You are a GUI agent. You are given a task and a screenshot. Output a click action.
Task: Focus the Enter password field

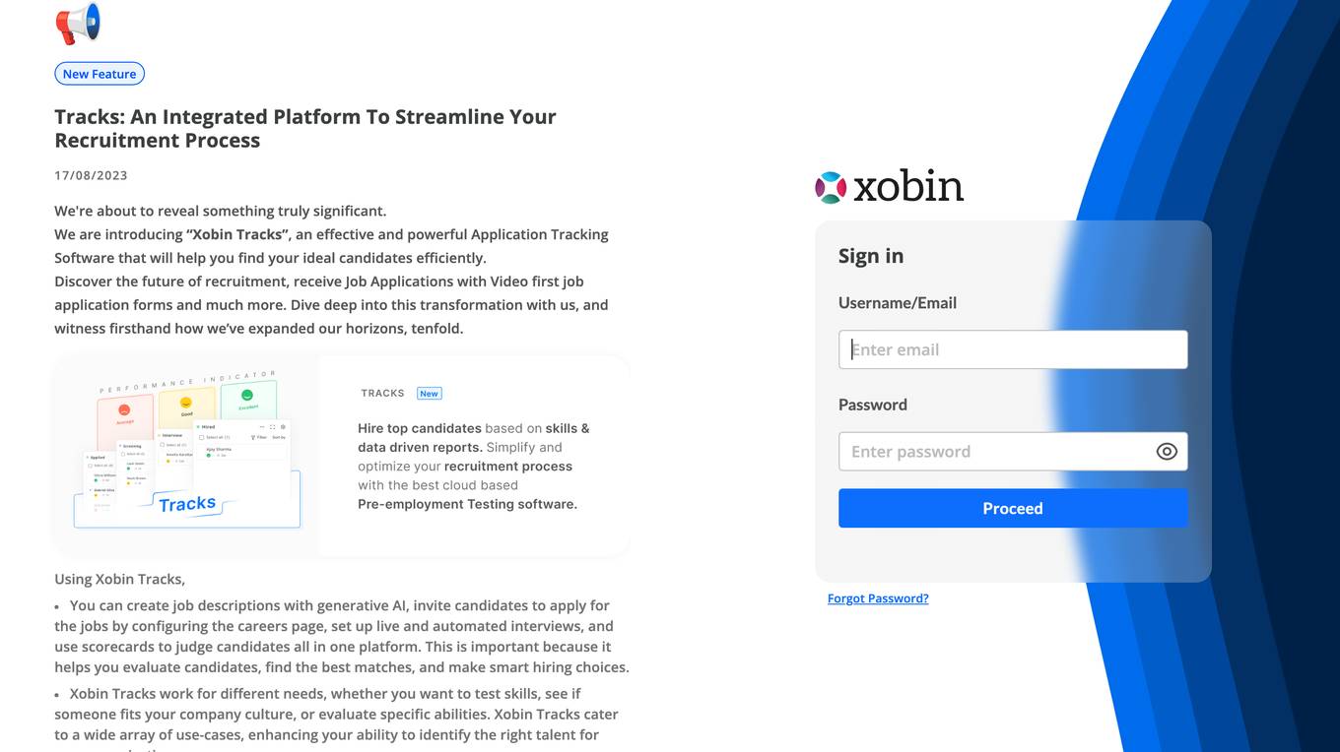click(995, 452)
